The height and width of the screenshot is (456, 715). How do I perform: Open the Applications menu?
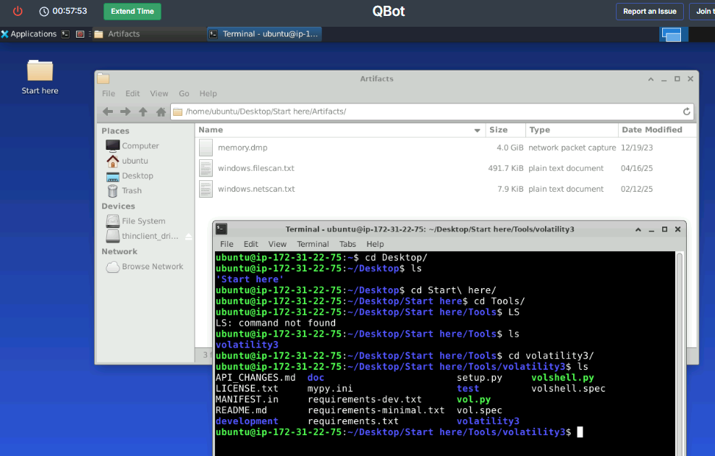(29, 34)
